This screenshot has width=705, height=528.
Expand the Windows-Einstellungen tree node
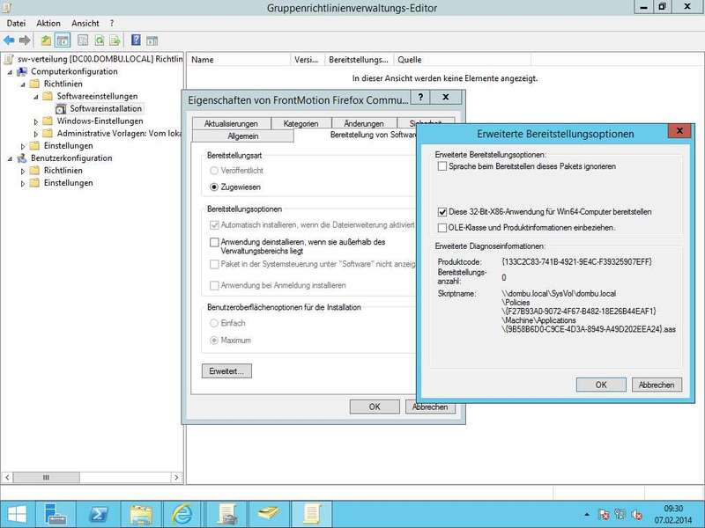(x=36, y=121)
